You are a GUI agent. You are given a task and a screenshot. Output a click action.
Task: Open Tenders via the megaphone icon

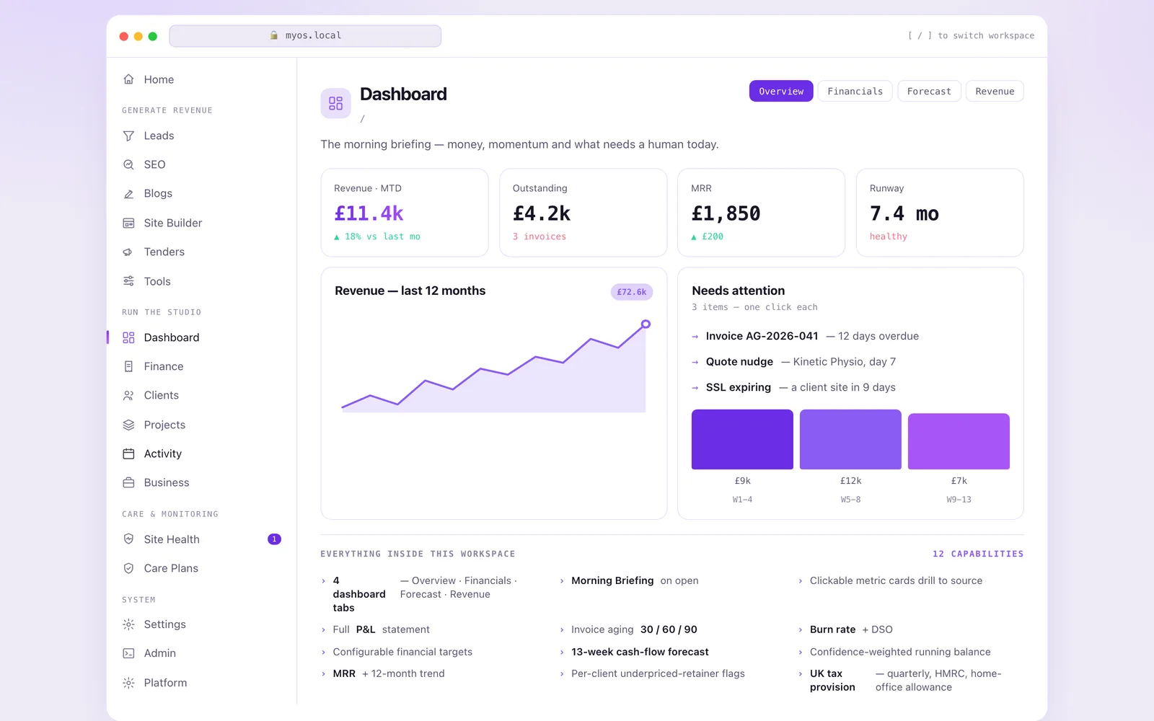tap(128, 252)
